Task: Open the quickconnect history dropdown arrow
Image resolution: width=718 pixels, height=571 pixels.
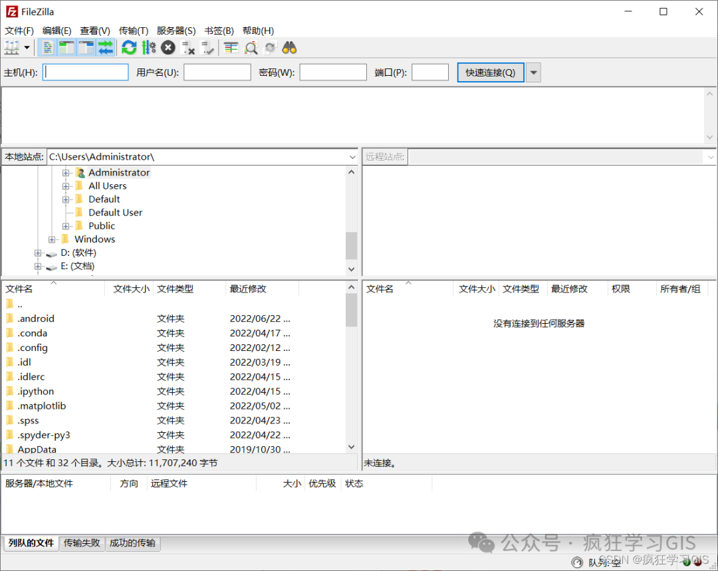Action: 533,72
